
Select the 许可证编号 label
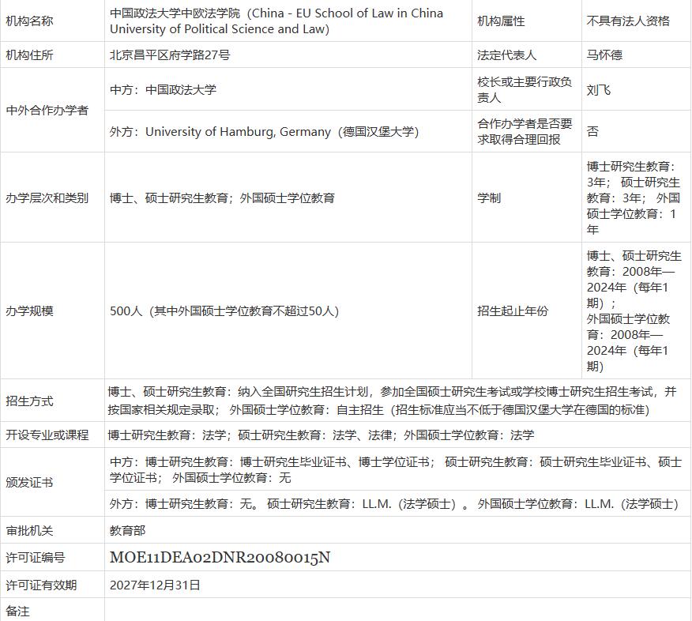(x=36, y=558)
